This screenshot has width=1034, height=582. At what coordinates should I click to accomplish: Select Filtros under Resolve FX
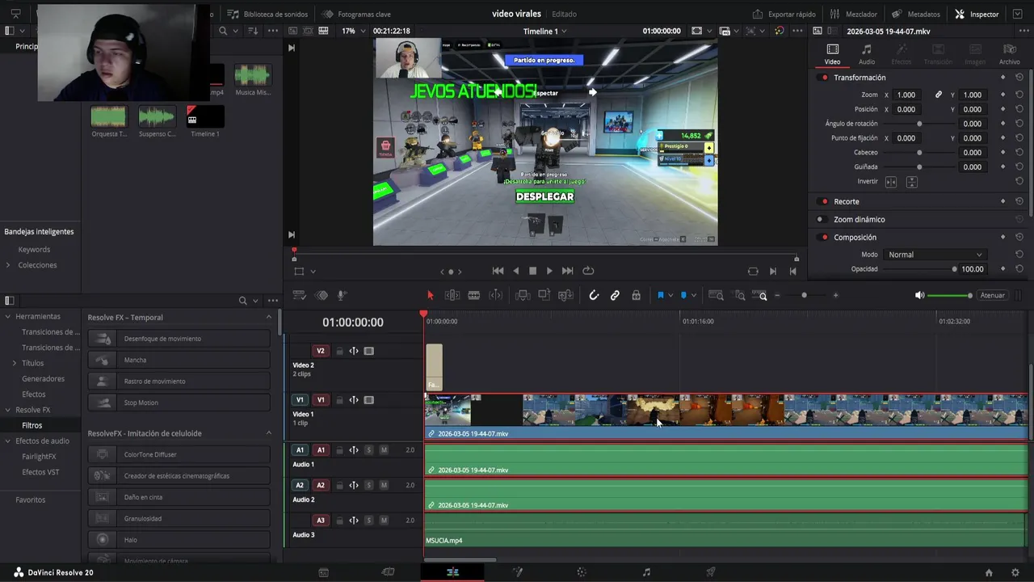point(32,425)
